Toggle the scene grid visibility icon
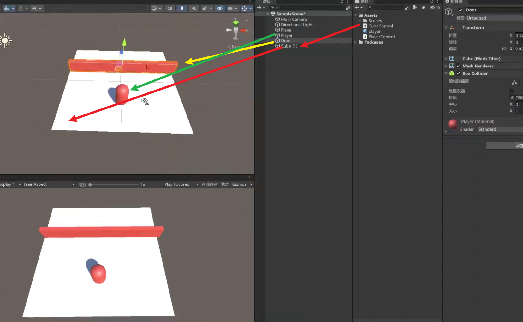The height and width of the screenshot is (322, 523). [x=7, y=9]
